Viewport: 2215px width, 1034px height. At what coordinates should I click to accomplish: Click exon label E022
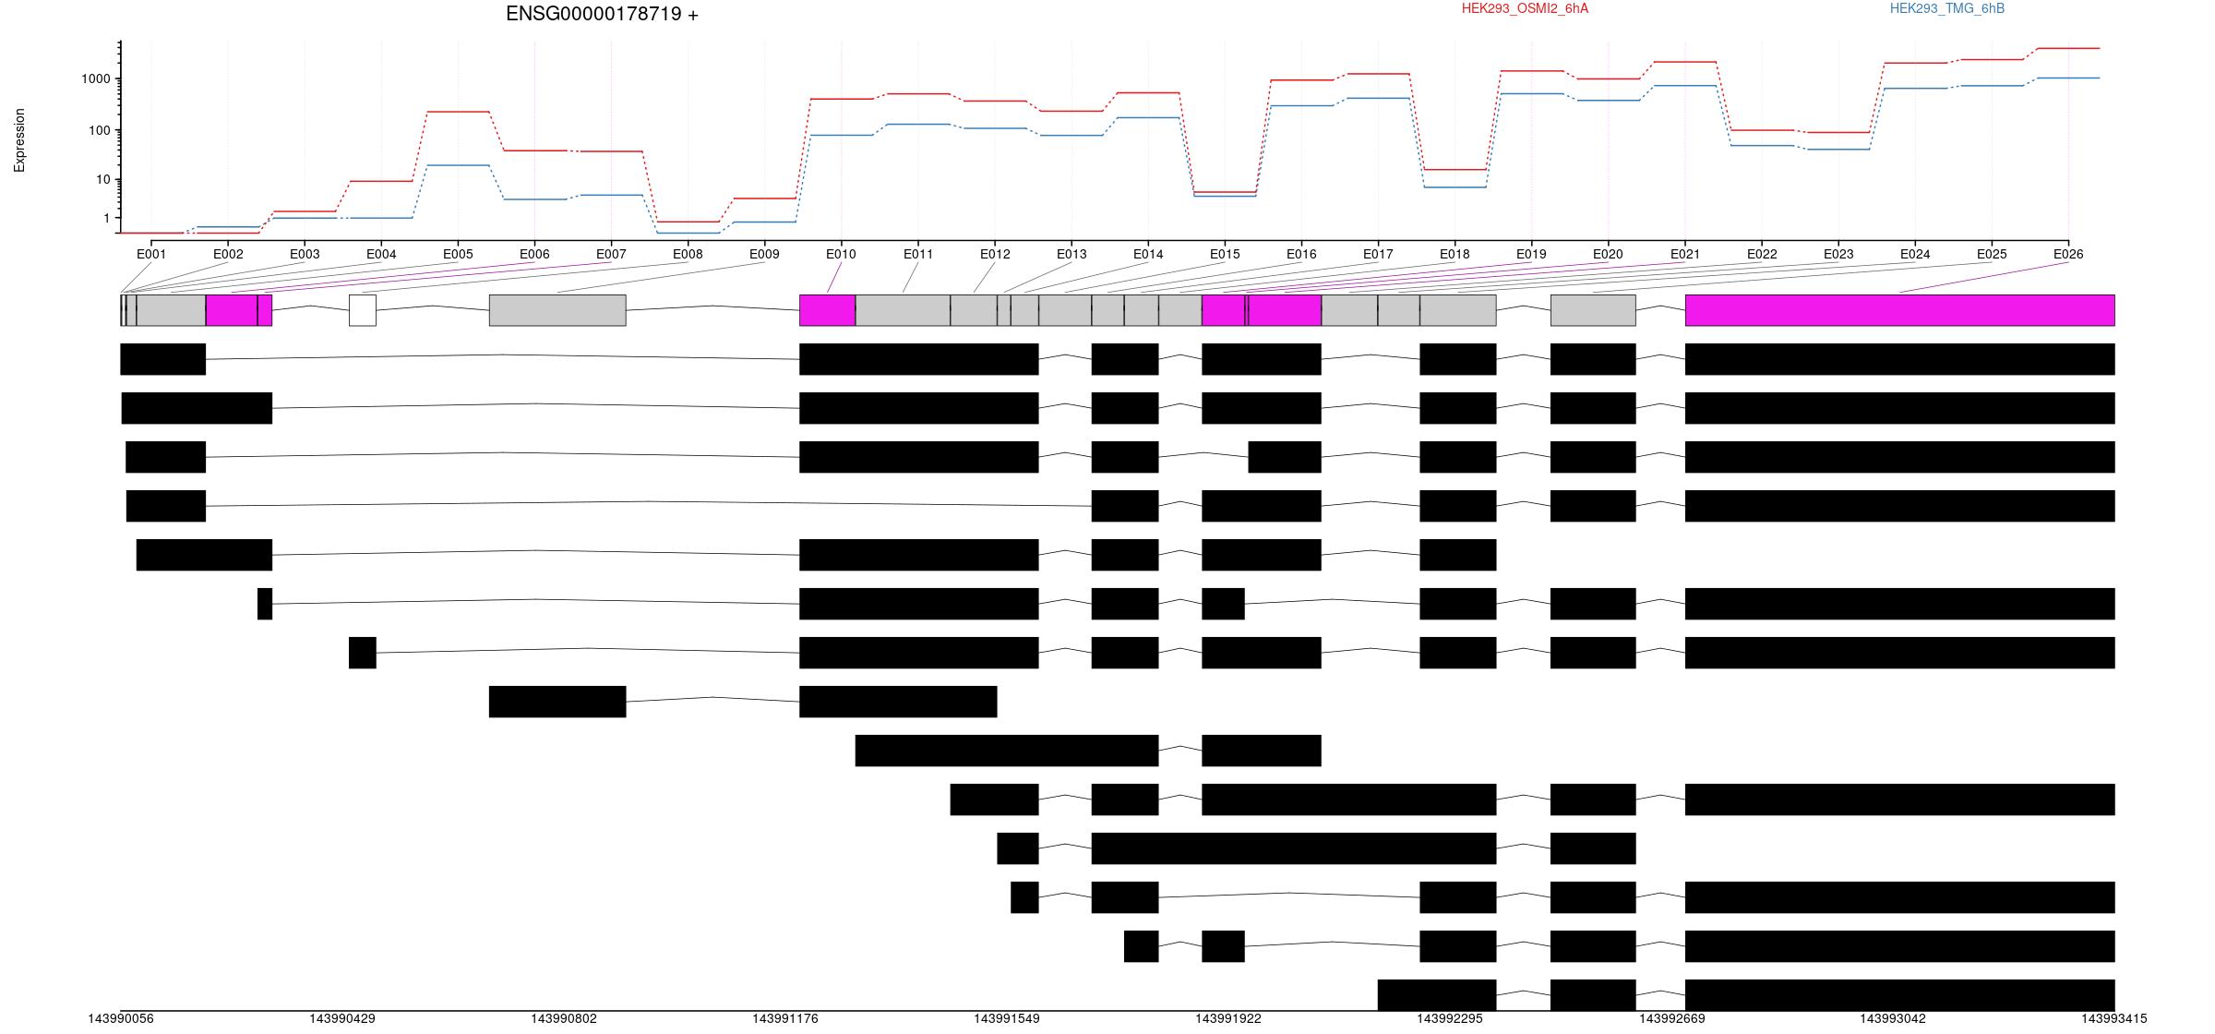coord(1762,254)
